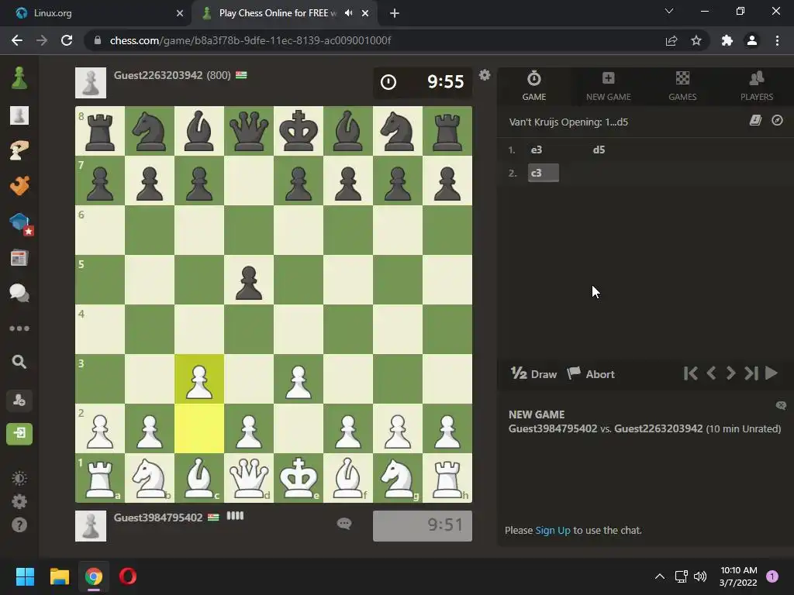Click bottom player's avatar
The height and width of the screenshot is (595, 794).
point(91,526)
